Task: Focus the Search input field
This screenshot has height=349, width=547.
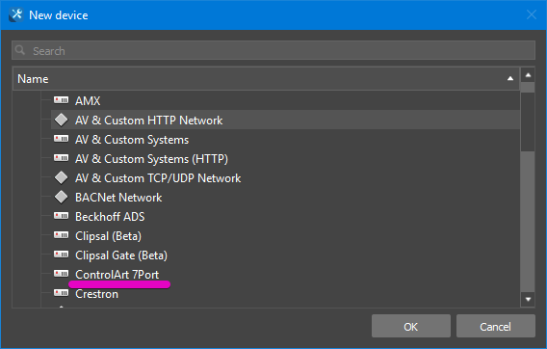Action: click(x=273, y=50)
